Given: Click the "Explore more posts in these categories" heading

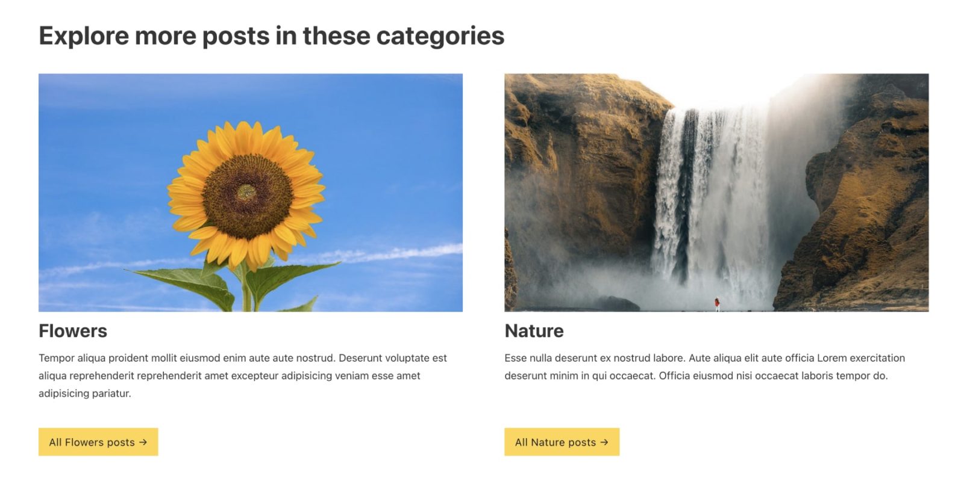Looking at the screenshot, I should pyautogui.click(x=271, y=36).
